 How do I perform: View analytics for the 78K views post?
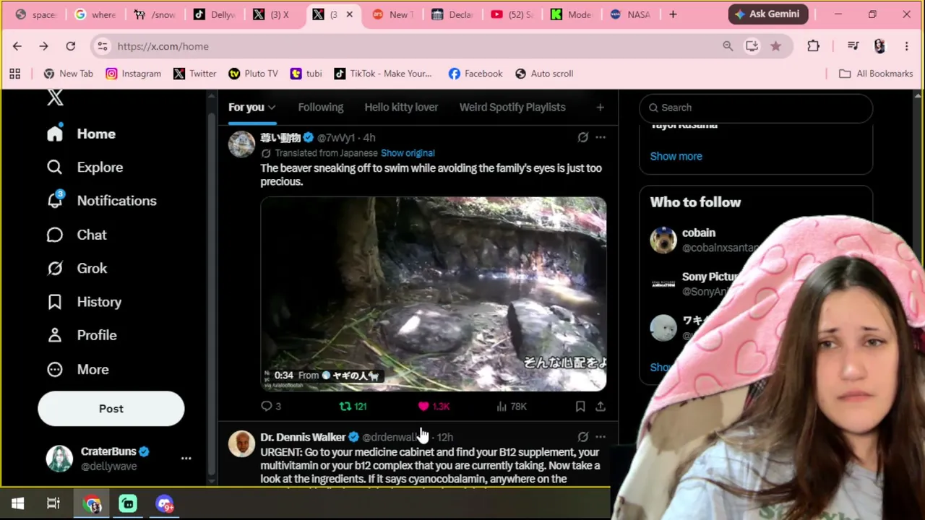[x=512, y=407]
